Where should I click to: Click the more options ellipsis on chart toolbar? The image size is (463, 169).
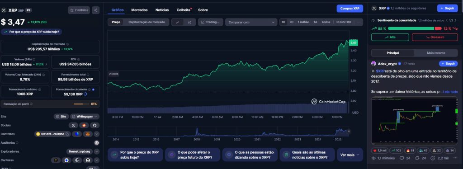[359, 22]
